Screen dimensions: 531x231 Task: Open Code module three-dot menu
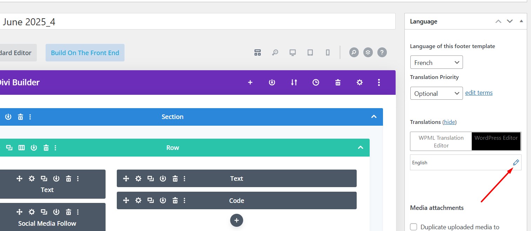184,200
